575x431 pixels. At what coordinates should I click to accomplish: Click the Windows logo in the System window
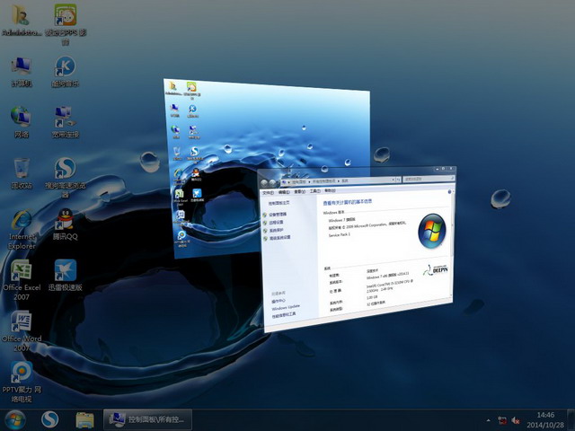pyautogui.click(x=432, y=231)
